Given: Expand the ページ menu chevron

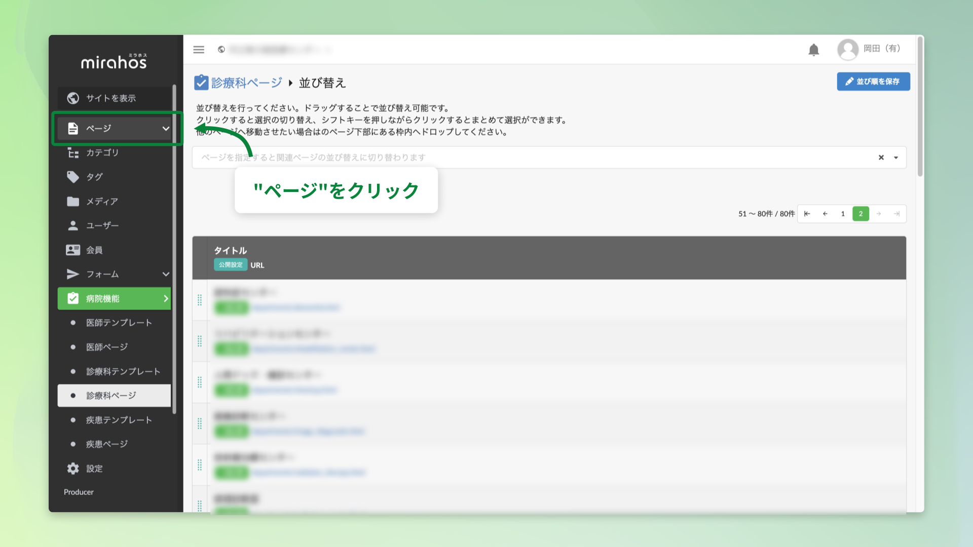Looking at the screenshot, I should coord(166,129).
